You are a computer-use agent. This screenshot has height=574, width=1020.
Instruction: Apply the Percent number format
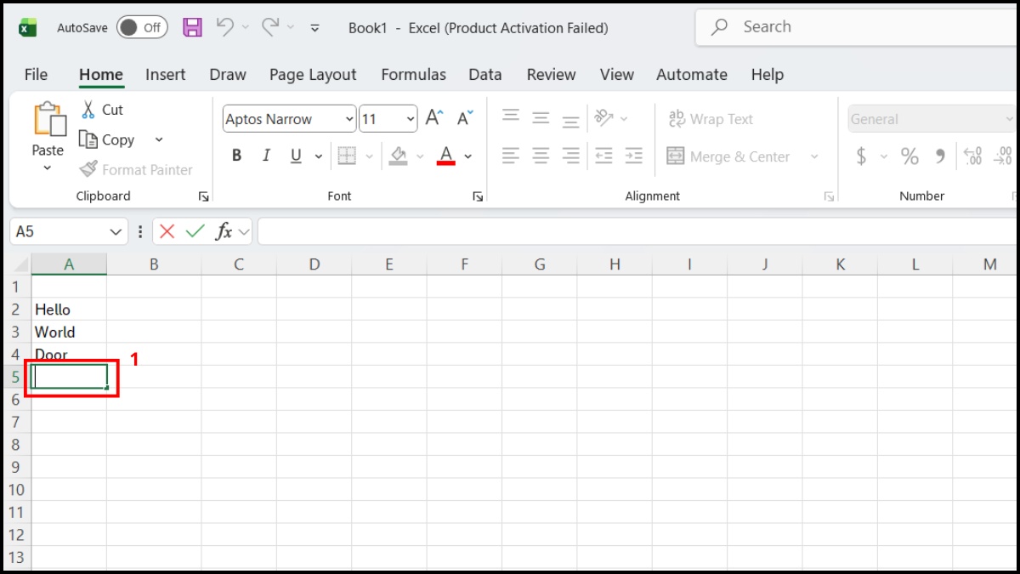[909, 156]
